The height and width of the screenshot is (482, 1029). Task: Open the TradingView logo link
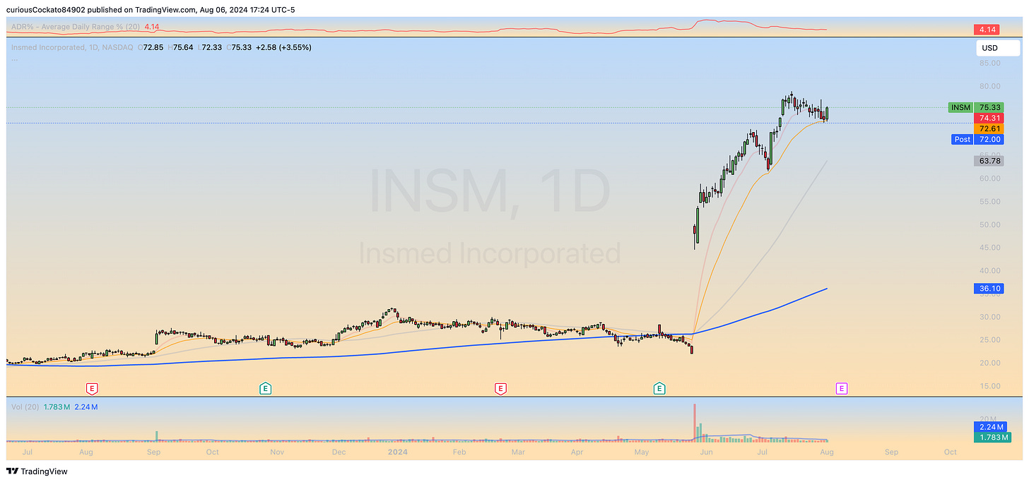(x=37, y=471)
